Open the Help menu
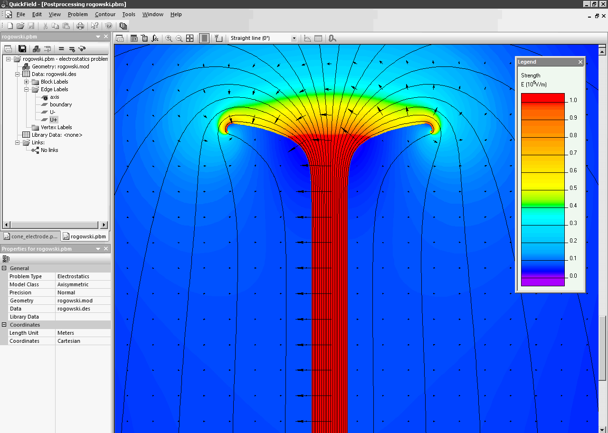 pos(176,14)
